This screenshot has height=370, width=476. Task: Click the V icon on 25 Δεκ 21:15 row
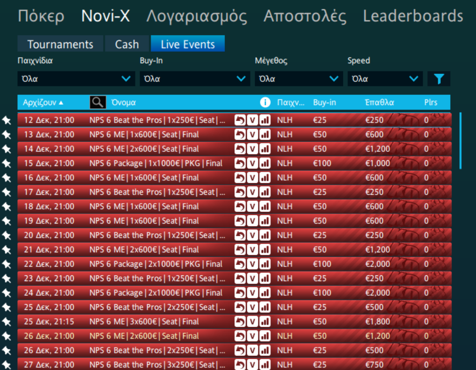pyautogui.click(x=253, y=321)
